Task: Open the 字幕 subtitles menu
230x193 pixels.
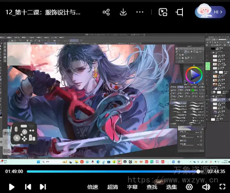Action: (x=132, y=187)
